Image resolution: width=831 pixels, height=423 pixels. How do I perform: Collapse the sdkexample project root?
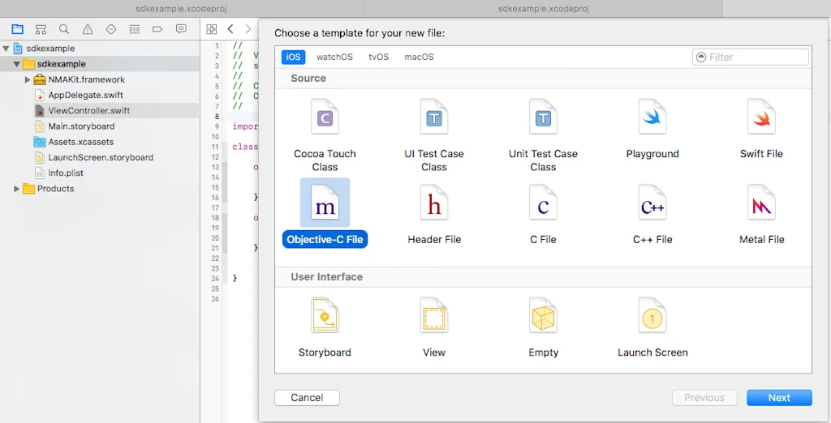(6, 48)
